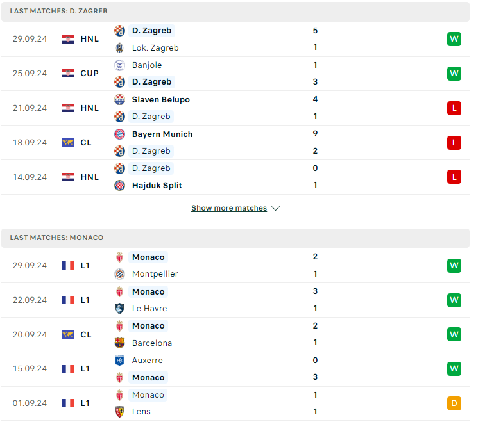
Task: Click the Bayern Munich club crest icon
Action: pyautogui.click(x=119, y=134)
